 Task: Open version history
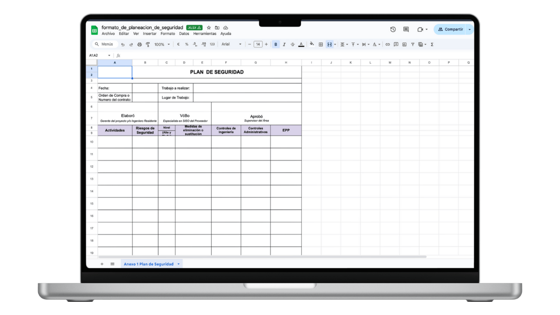pyautogui.click(x=392, y=29)
